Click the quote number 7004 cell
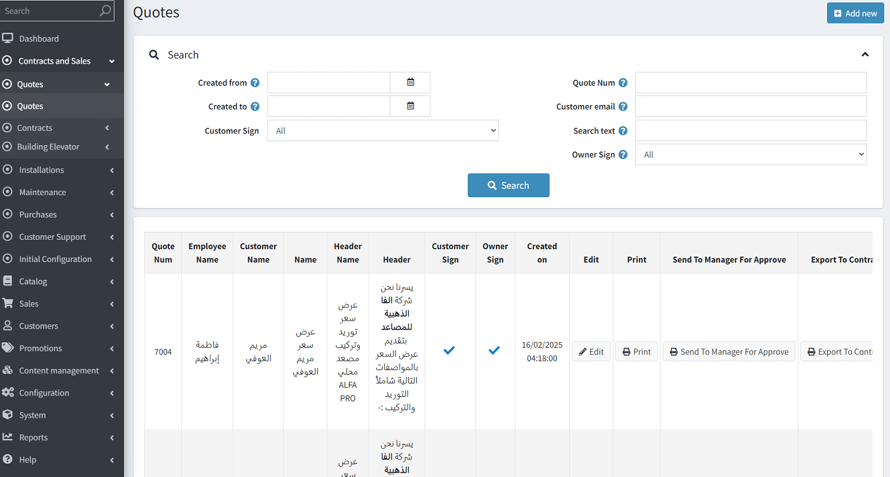 pos(163,352)
